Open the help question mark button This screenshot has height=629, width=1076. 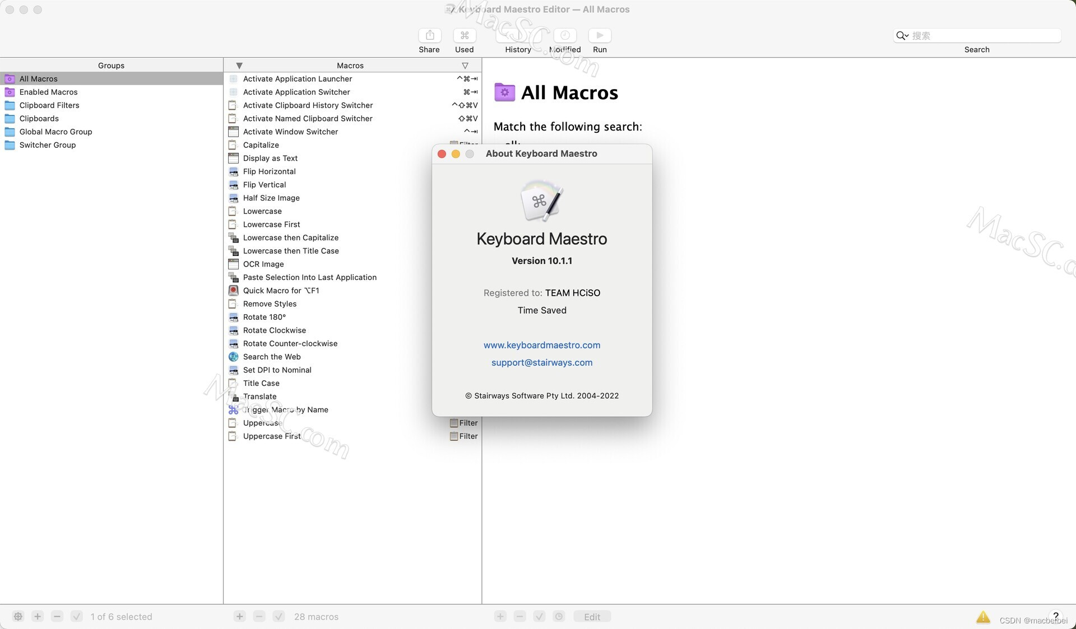[1056, 616]
